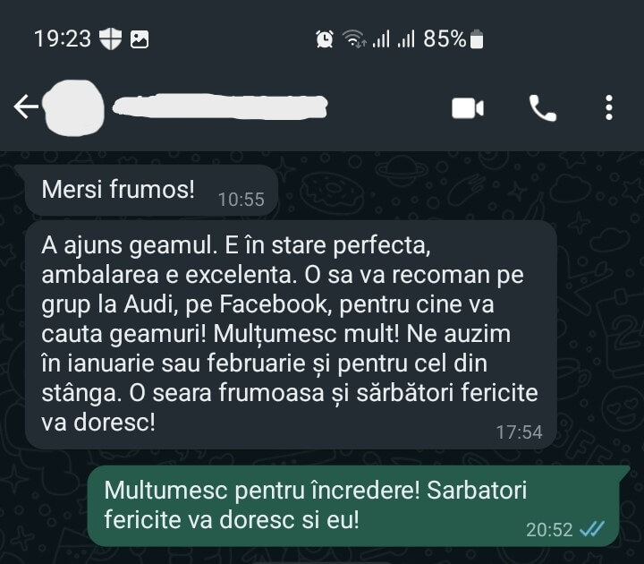Tap the back arrow to leave chat
Screen dimensions: 644x564
coord(25,107)
